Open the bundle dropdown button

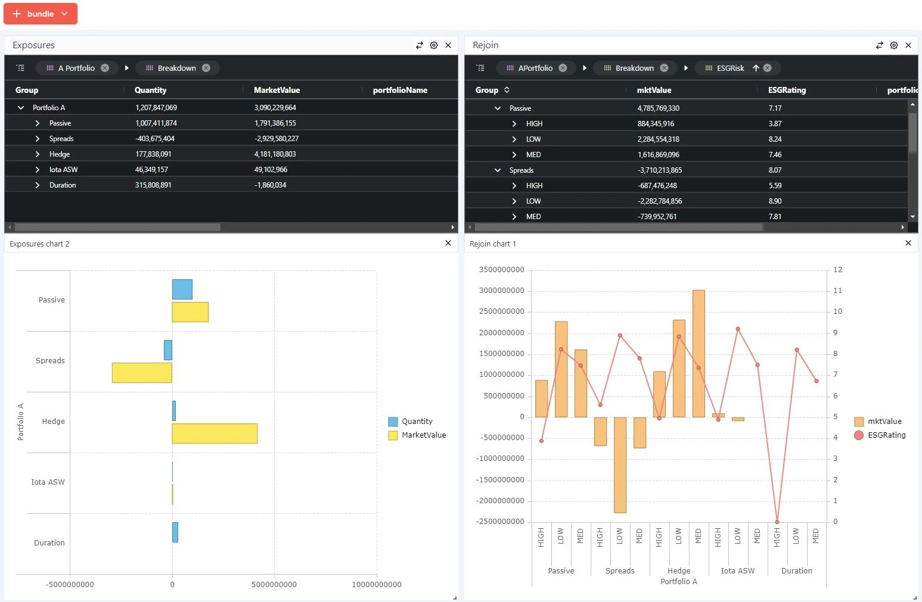pos(41,14)
